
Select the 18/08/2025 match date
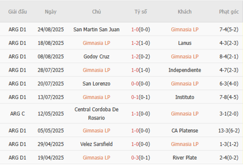point(50,43)
